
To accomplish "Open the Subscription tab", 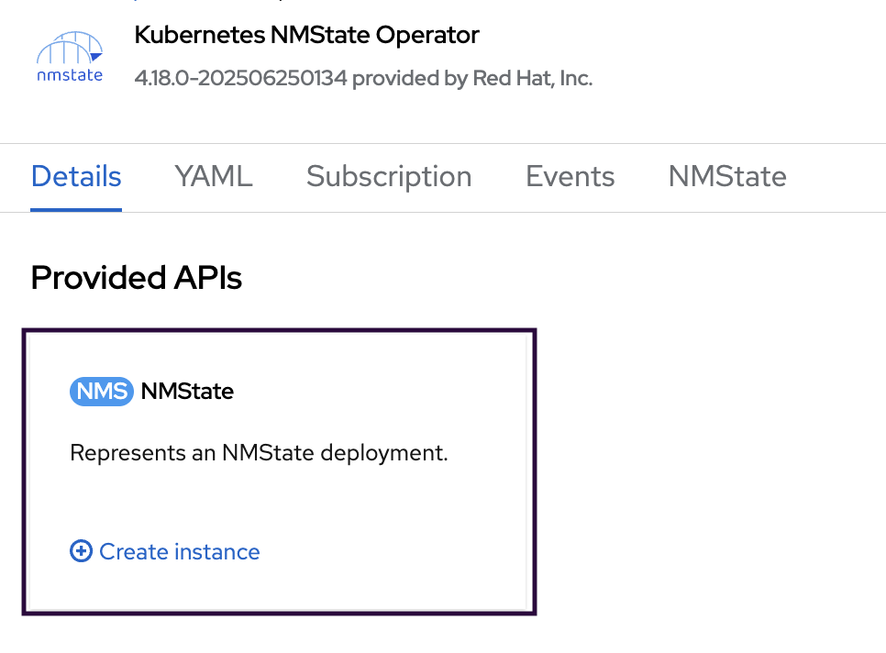I will pos(389,176).
